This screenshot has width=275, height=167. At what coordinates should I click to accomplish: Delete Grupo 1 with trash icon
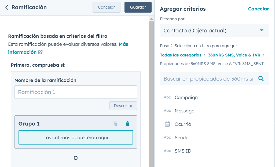tap(127, 124)
